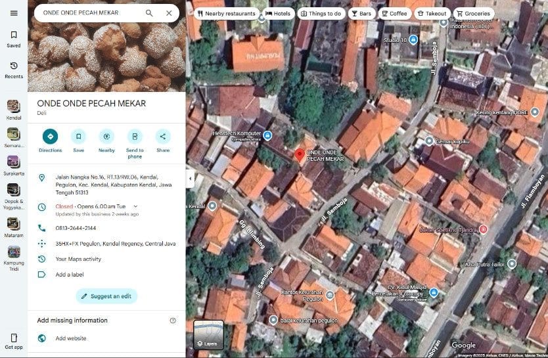Screen dimensions: 548x358
Task: Clear the search with X icon
Action: (169, 13)
